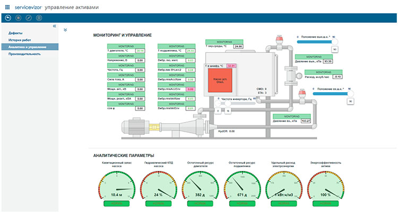Viewport: 398px width, 215px height.
Task: Go to Производительность page
Action: pyautogui.click(x=24, y=54)
